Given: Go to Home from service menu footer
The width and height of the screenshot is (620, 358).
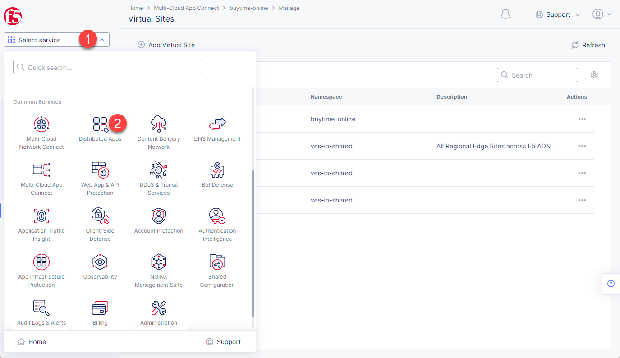Looking at the screenshot, I should click(x=32, y=342).
